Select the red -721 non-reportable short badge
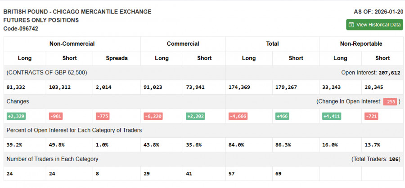Image resolution: width=405 pixels, height=188 pixels. click(372, 116)
